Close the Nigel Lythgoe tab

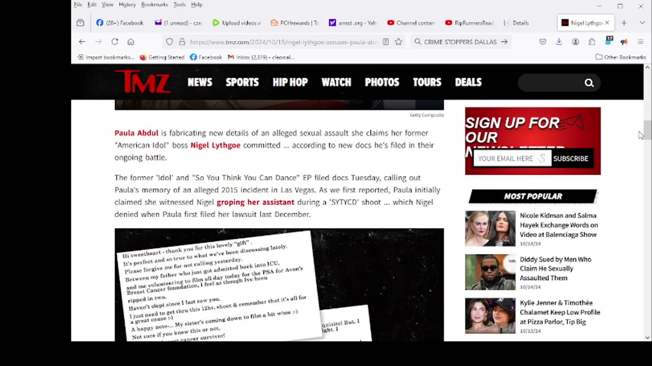(607, 23)
